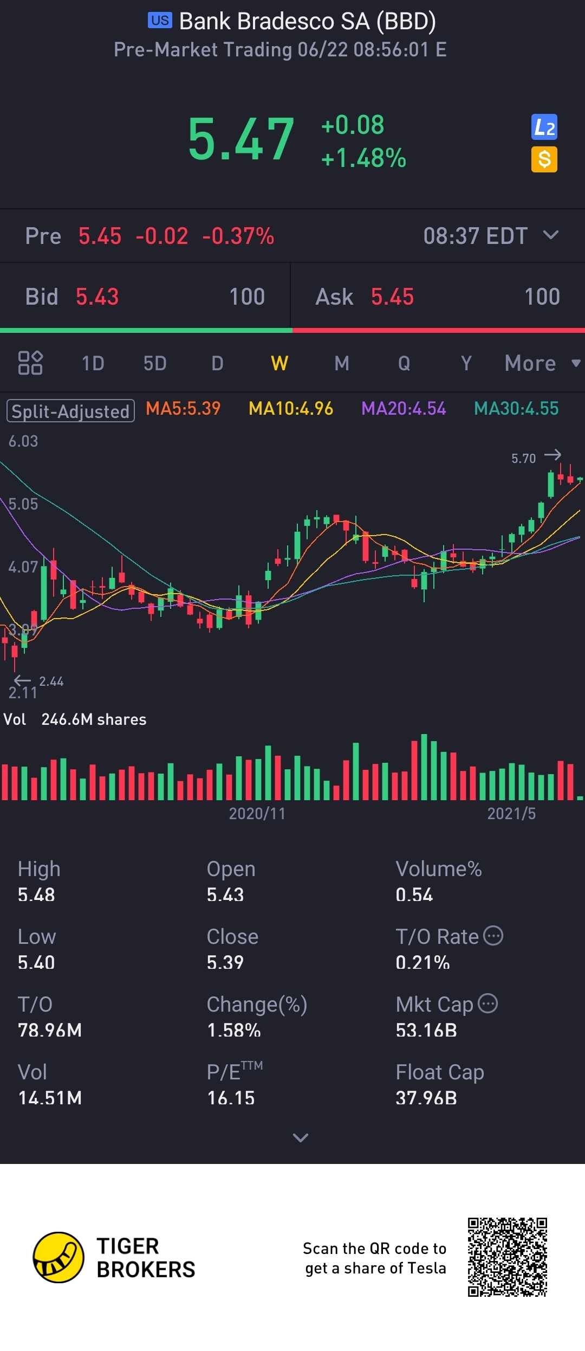The image size is (585, 1351).
Task: Tap the main price 5.47
Action: [x=241, y=140]
